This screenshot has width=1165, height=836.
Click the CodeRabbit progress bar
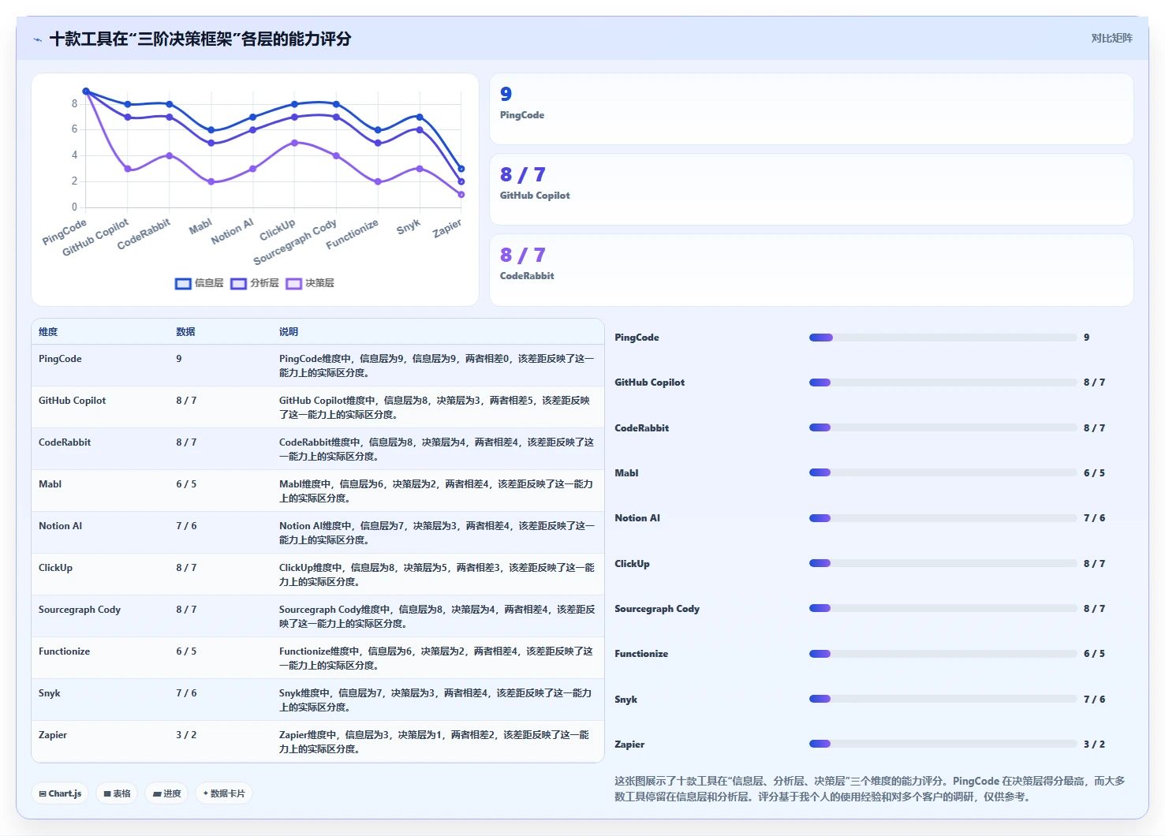[943, 427]
